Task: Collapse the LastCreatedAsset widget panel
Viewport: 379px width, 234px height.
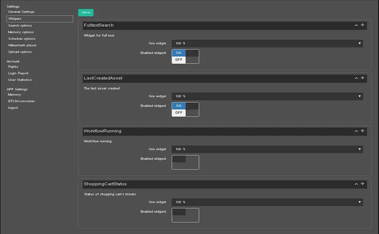Action: point(356,78)
